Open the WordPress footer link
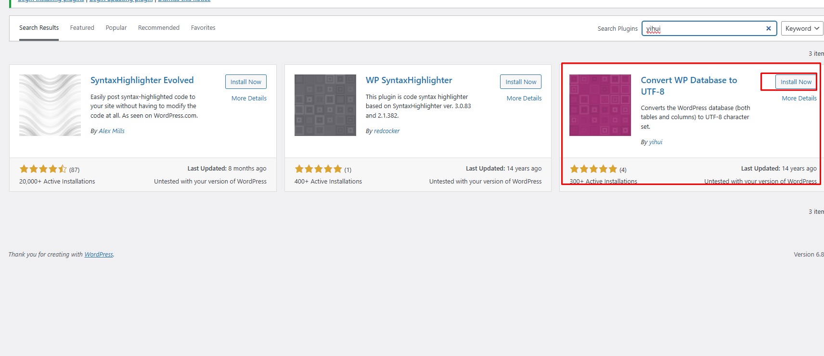 point(99,255)
